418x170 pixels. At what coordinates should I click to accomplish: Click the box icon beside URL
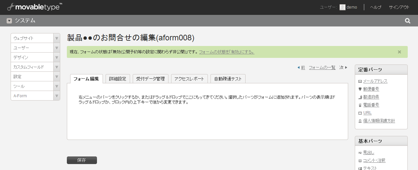click(360, 113)
